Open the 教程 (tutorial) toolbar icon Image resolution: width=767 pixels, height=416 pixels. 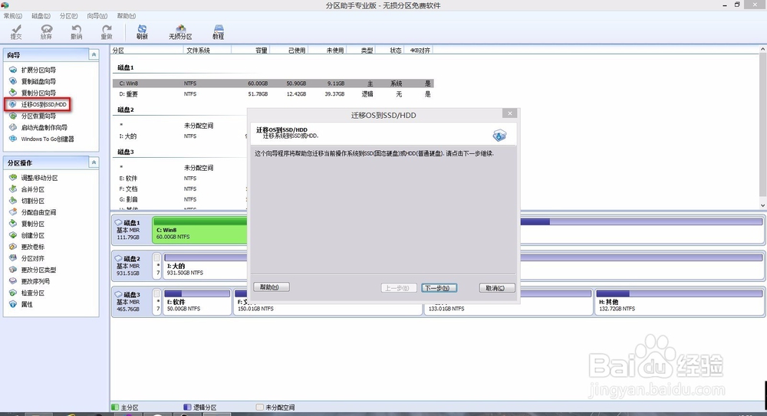pos(218,32)
